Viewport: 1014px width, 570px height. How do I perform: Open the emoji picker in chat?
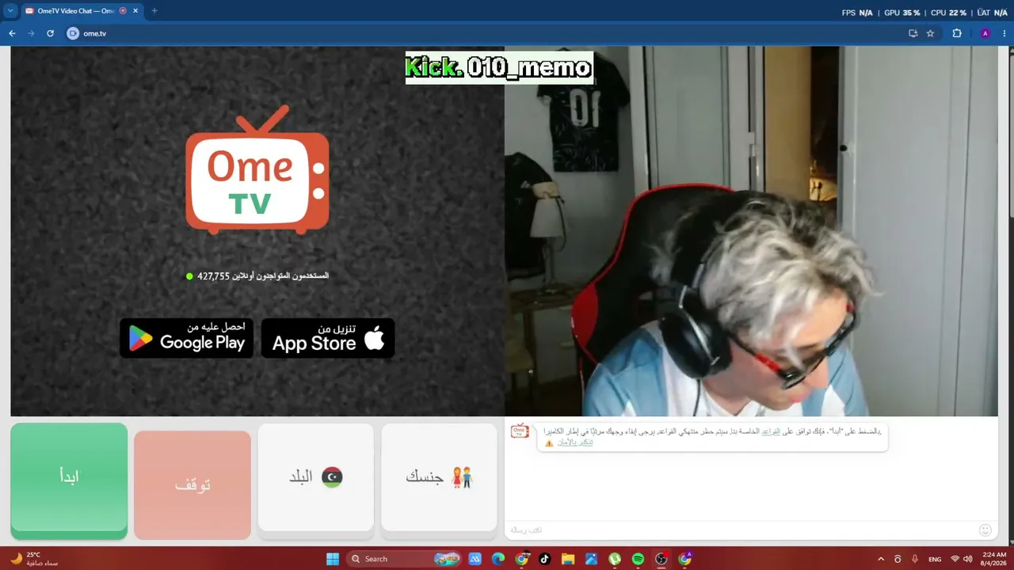[x=985, y=530]
